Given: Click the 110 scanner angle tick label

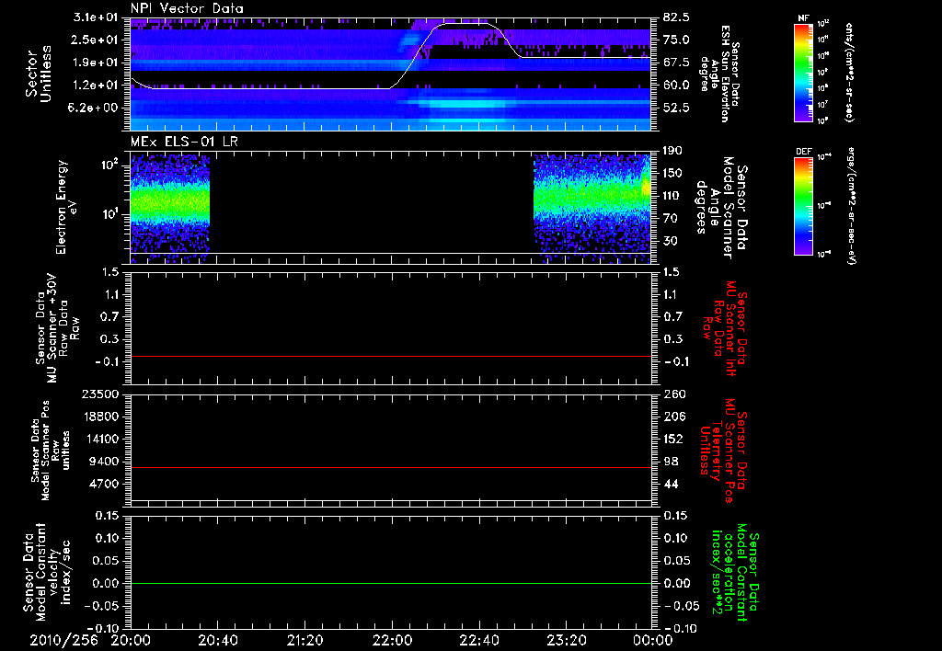Looking at the screenshot, I should 673,197.
